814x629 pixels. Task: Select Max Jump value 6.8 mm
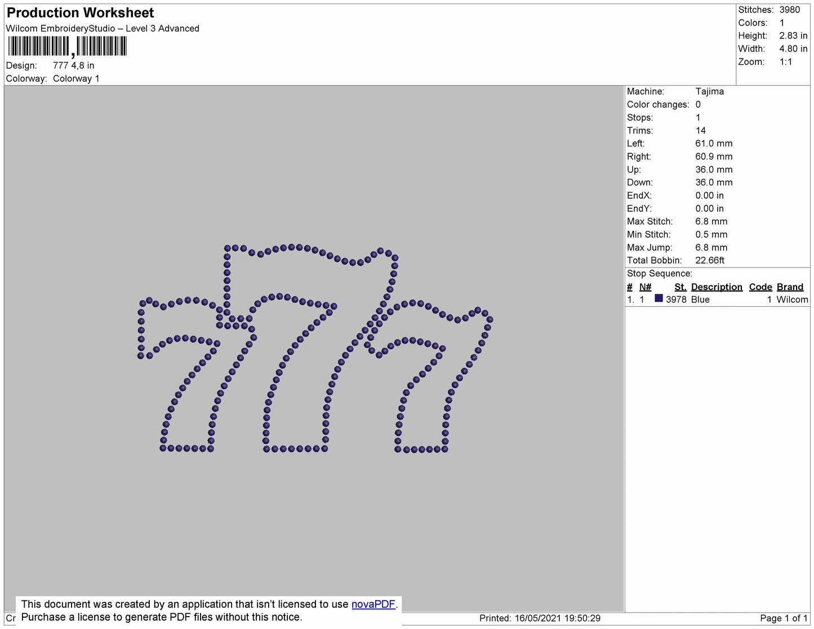(711, 247)
